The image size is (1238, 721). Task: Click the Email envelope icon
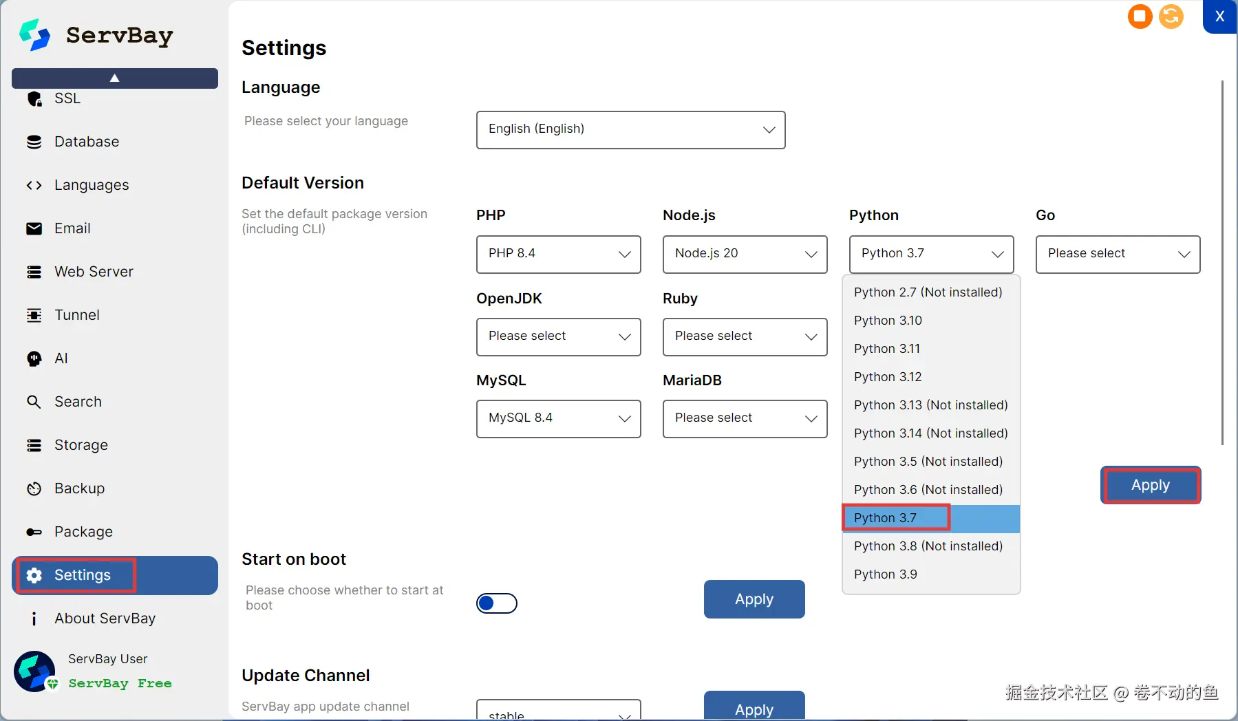point(34,228)
